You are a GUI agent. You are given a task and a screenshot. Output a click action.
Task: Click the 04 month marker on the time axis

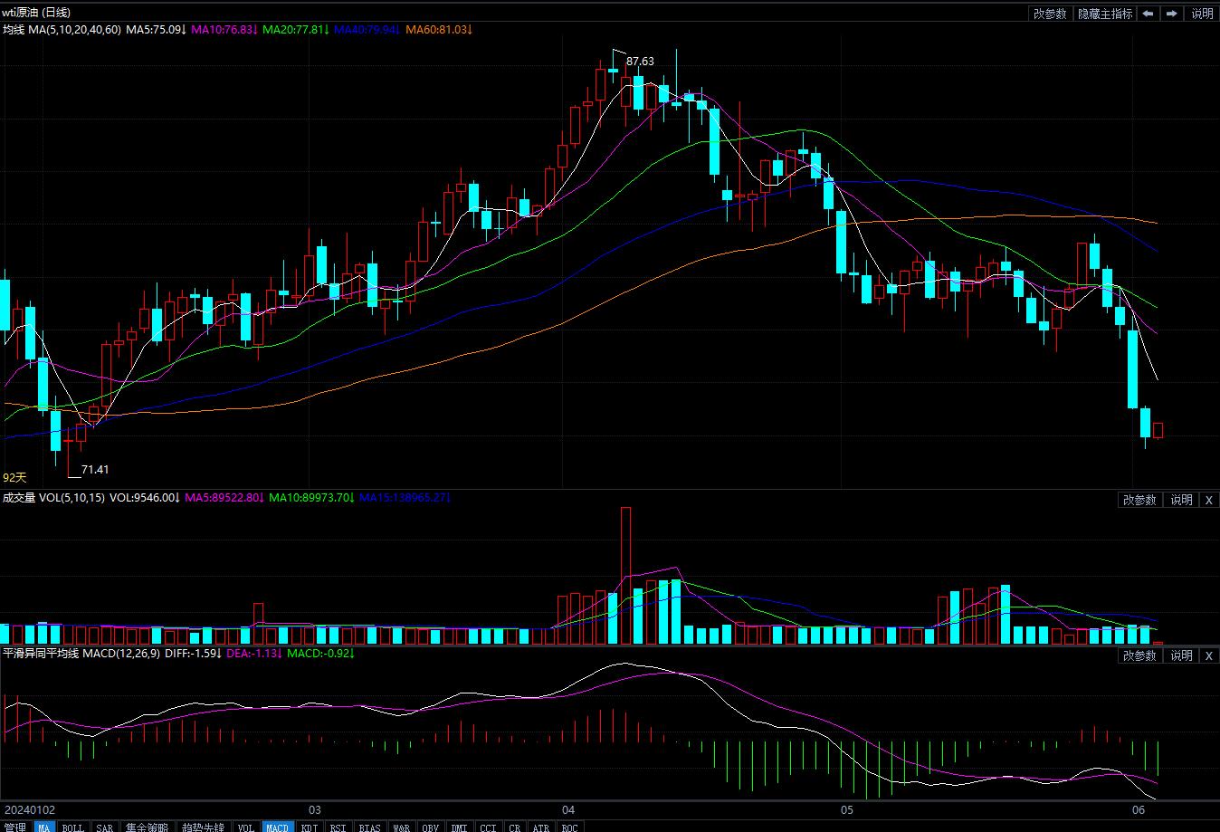pos(569,809)
